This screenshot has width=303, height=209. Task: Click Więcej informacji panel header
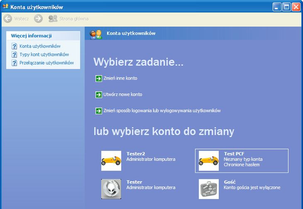43,36
